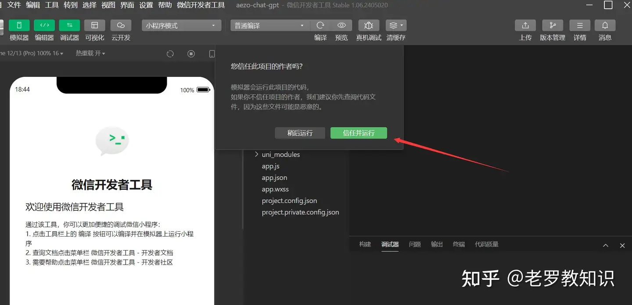Open the 小程序模式 mode dropdown

click(181, 25)
